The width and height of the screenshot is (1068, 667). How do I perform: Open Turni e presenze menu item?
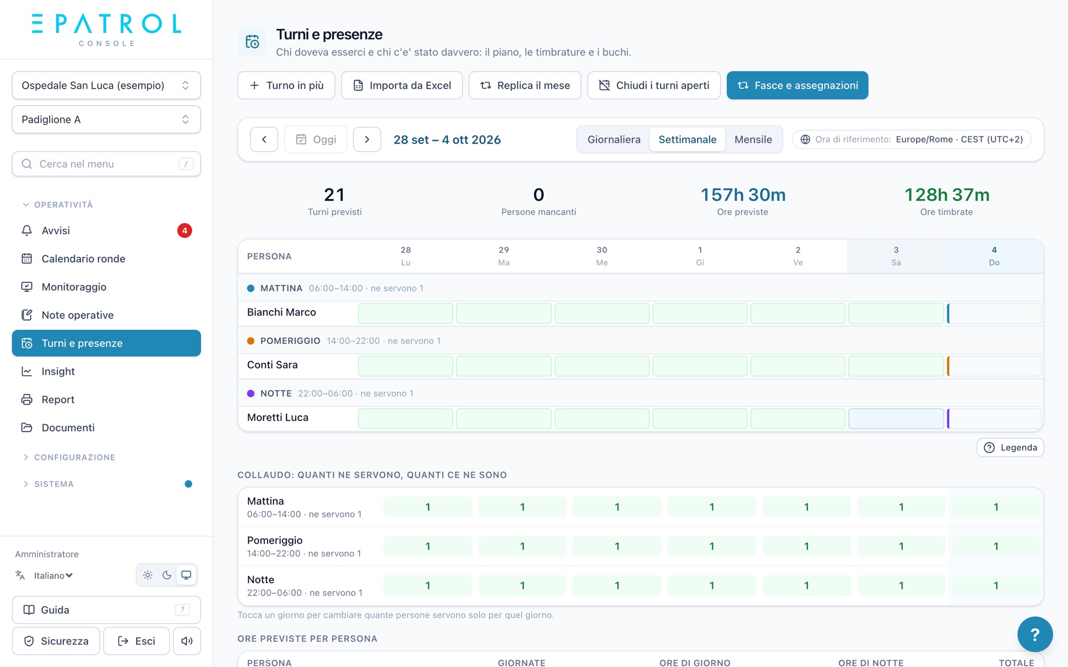tap(106, 343)
